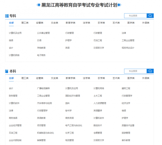
Task: Choose 艺术类 tab under 专科
Action: (116, 23)
